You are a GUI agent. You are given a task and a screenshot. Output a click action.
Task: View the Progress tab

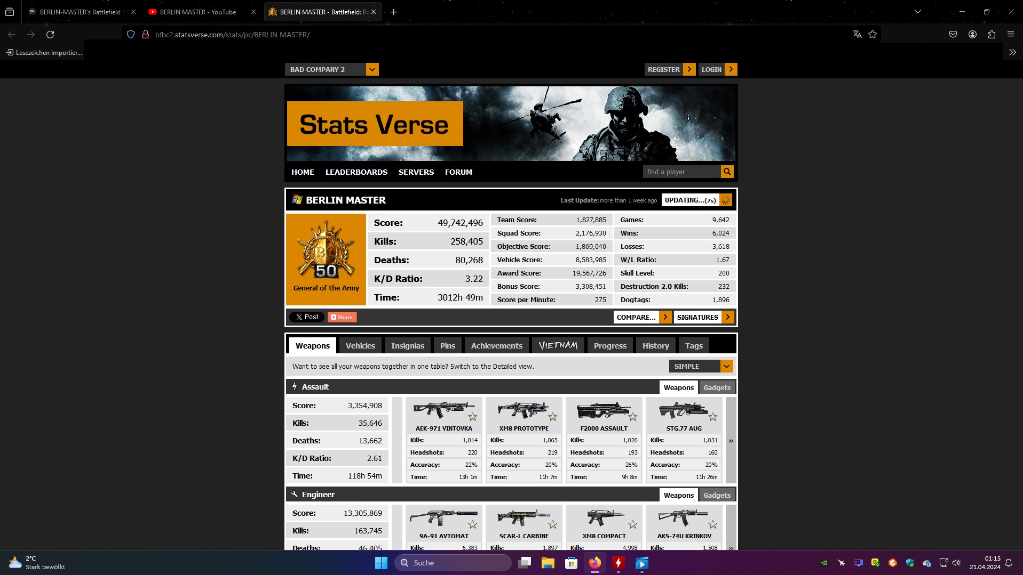click(610, 345)
